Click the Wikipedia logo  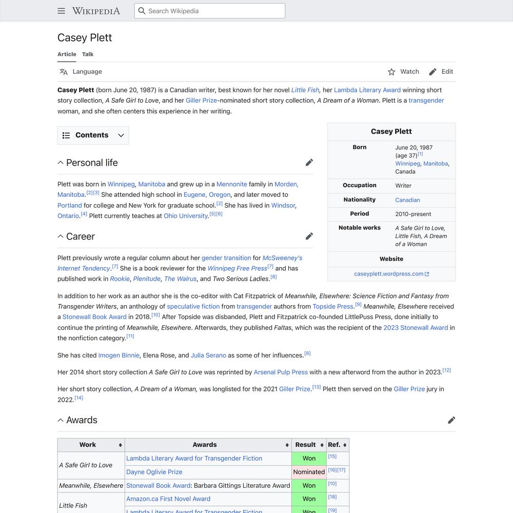point(96,11)
